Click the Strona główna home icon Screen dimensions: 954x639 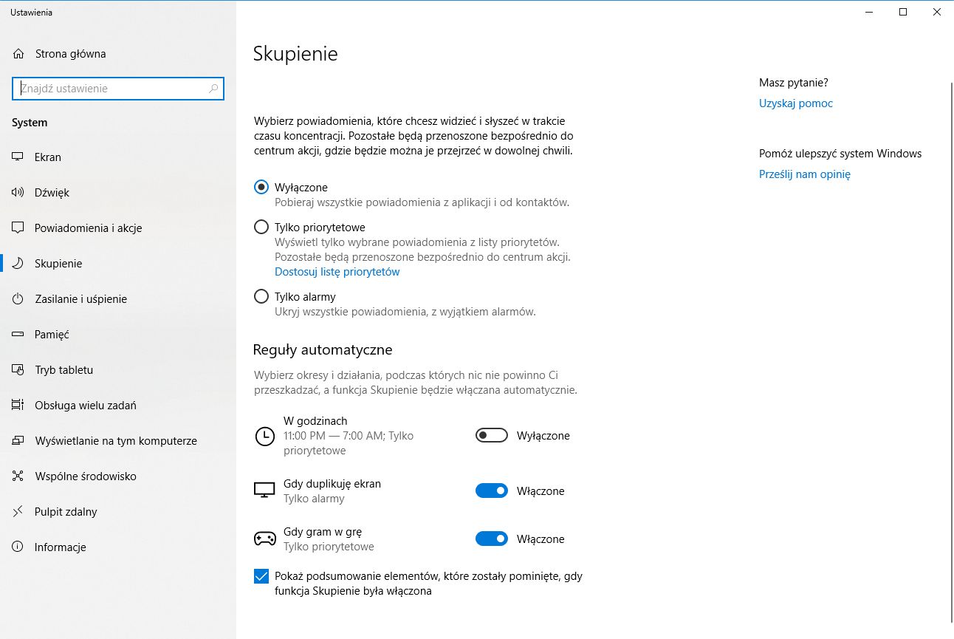coord(18,54)
